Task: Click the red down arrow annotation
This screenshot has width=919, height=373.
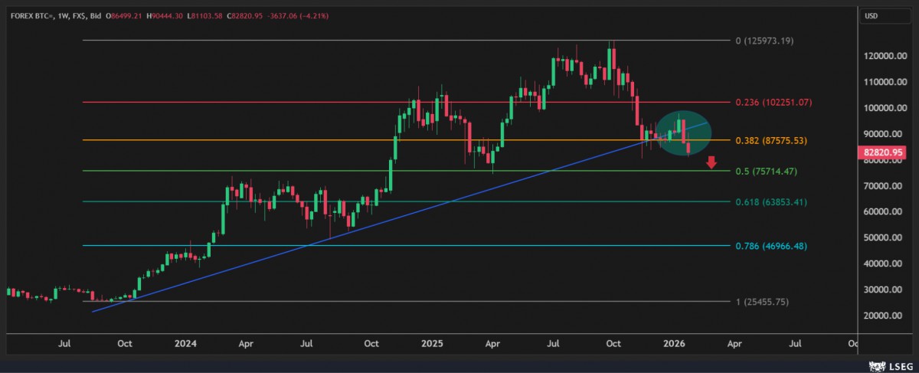Action: (x=711, y=162)
